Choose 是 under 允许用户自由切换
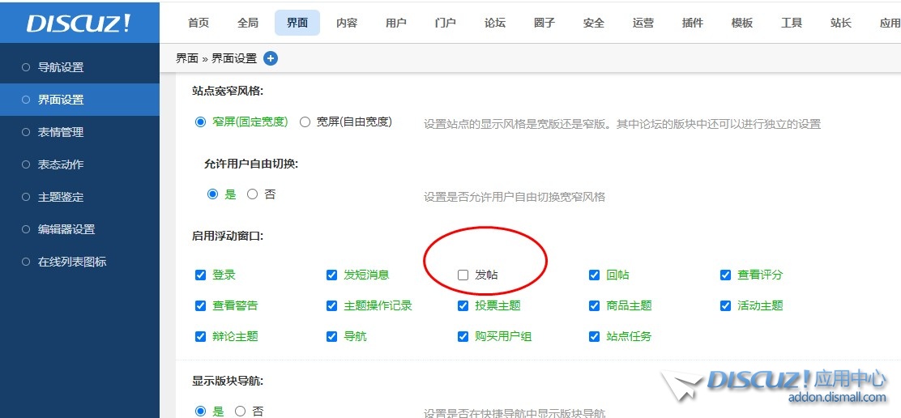The image size is (901, 418). 212,194
